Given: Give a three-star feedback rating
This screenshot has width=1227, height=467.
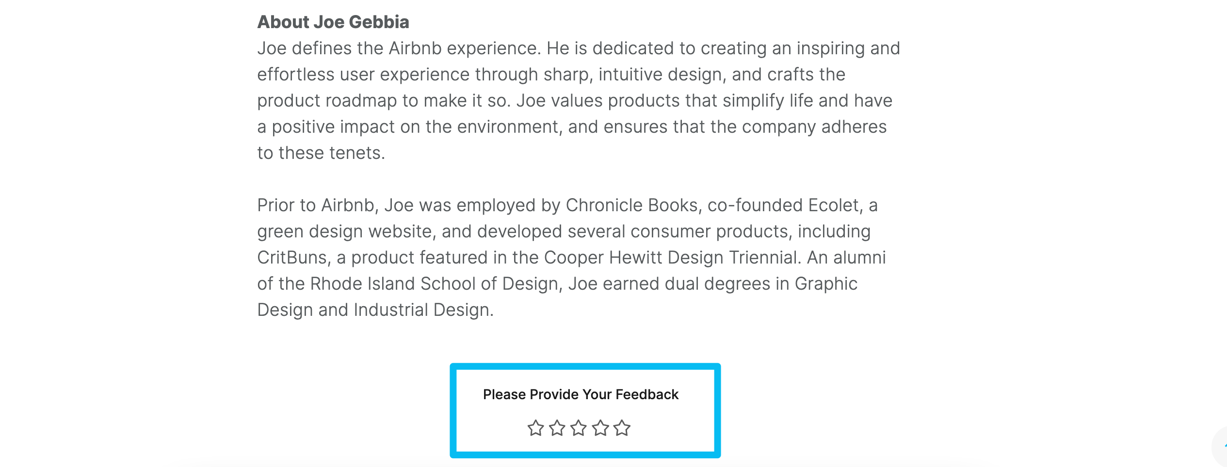Looking at the screenshot, I should point(579,428).
